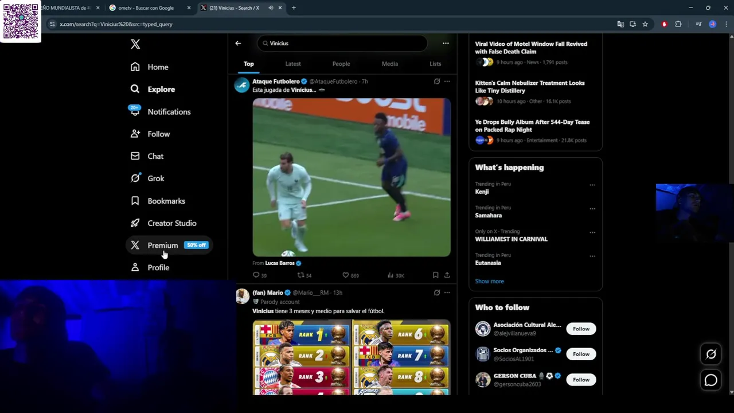Open options for Kenji trend
734x413 pixels.
coord(592,185)
